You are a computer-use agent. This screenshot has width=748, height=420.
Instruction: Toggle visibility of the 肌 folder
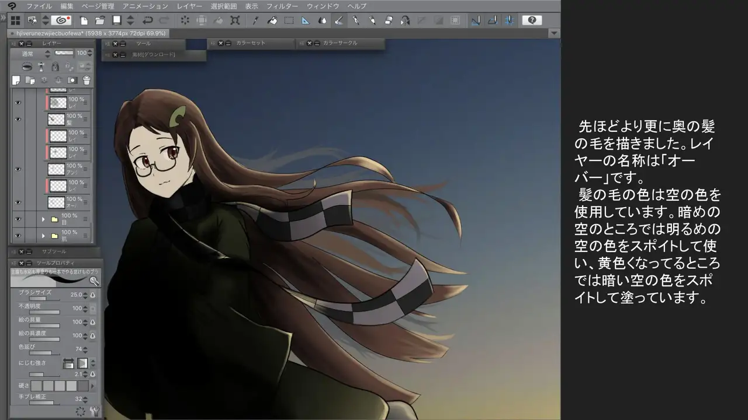pyautogui.click(x=18, y=236)
